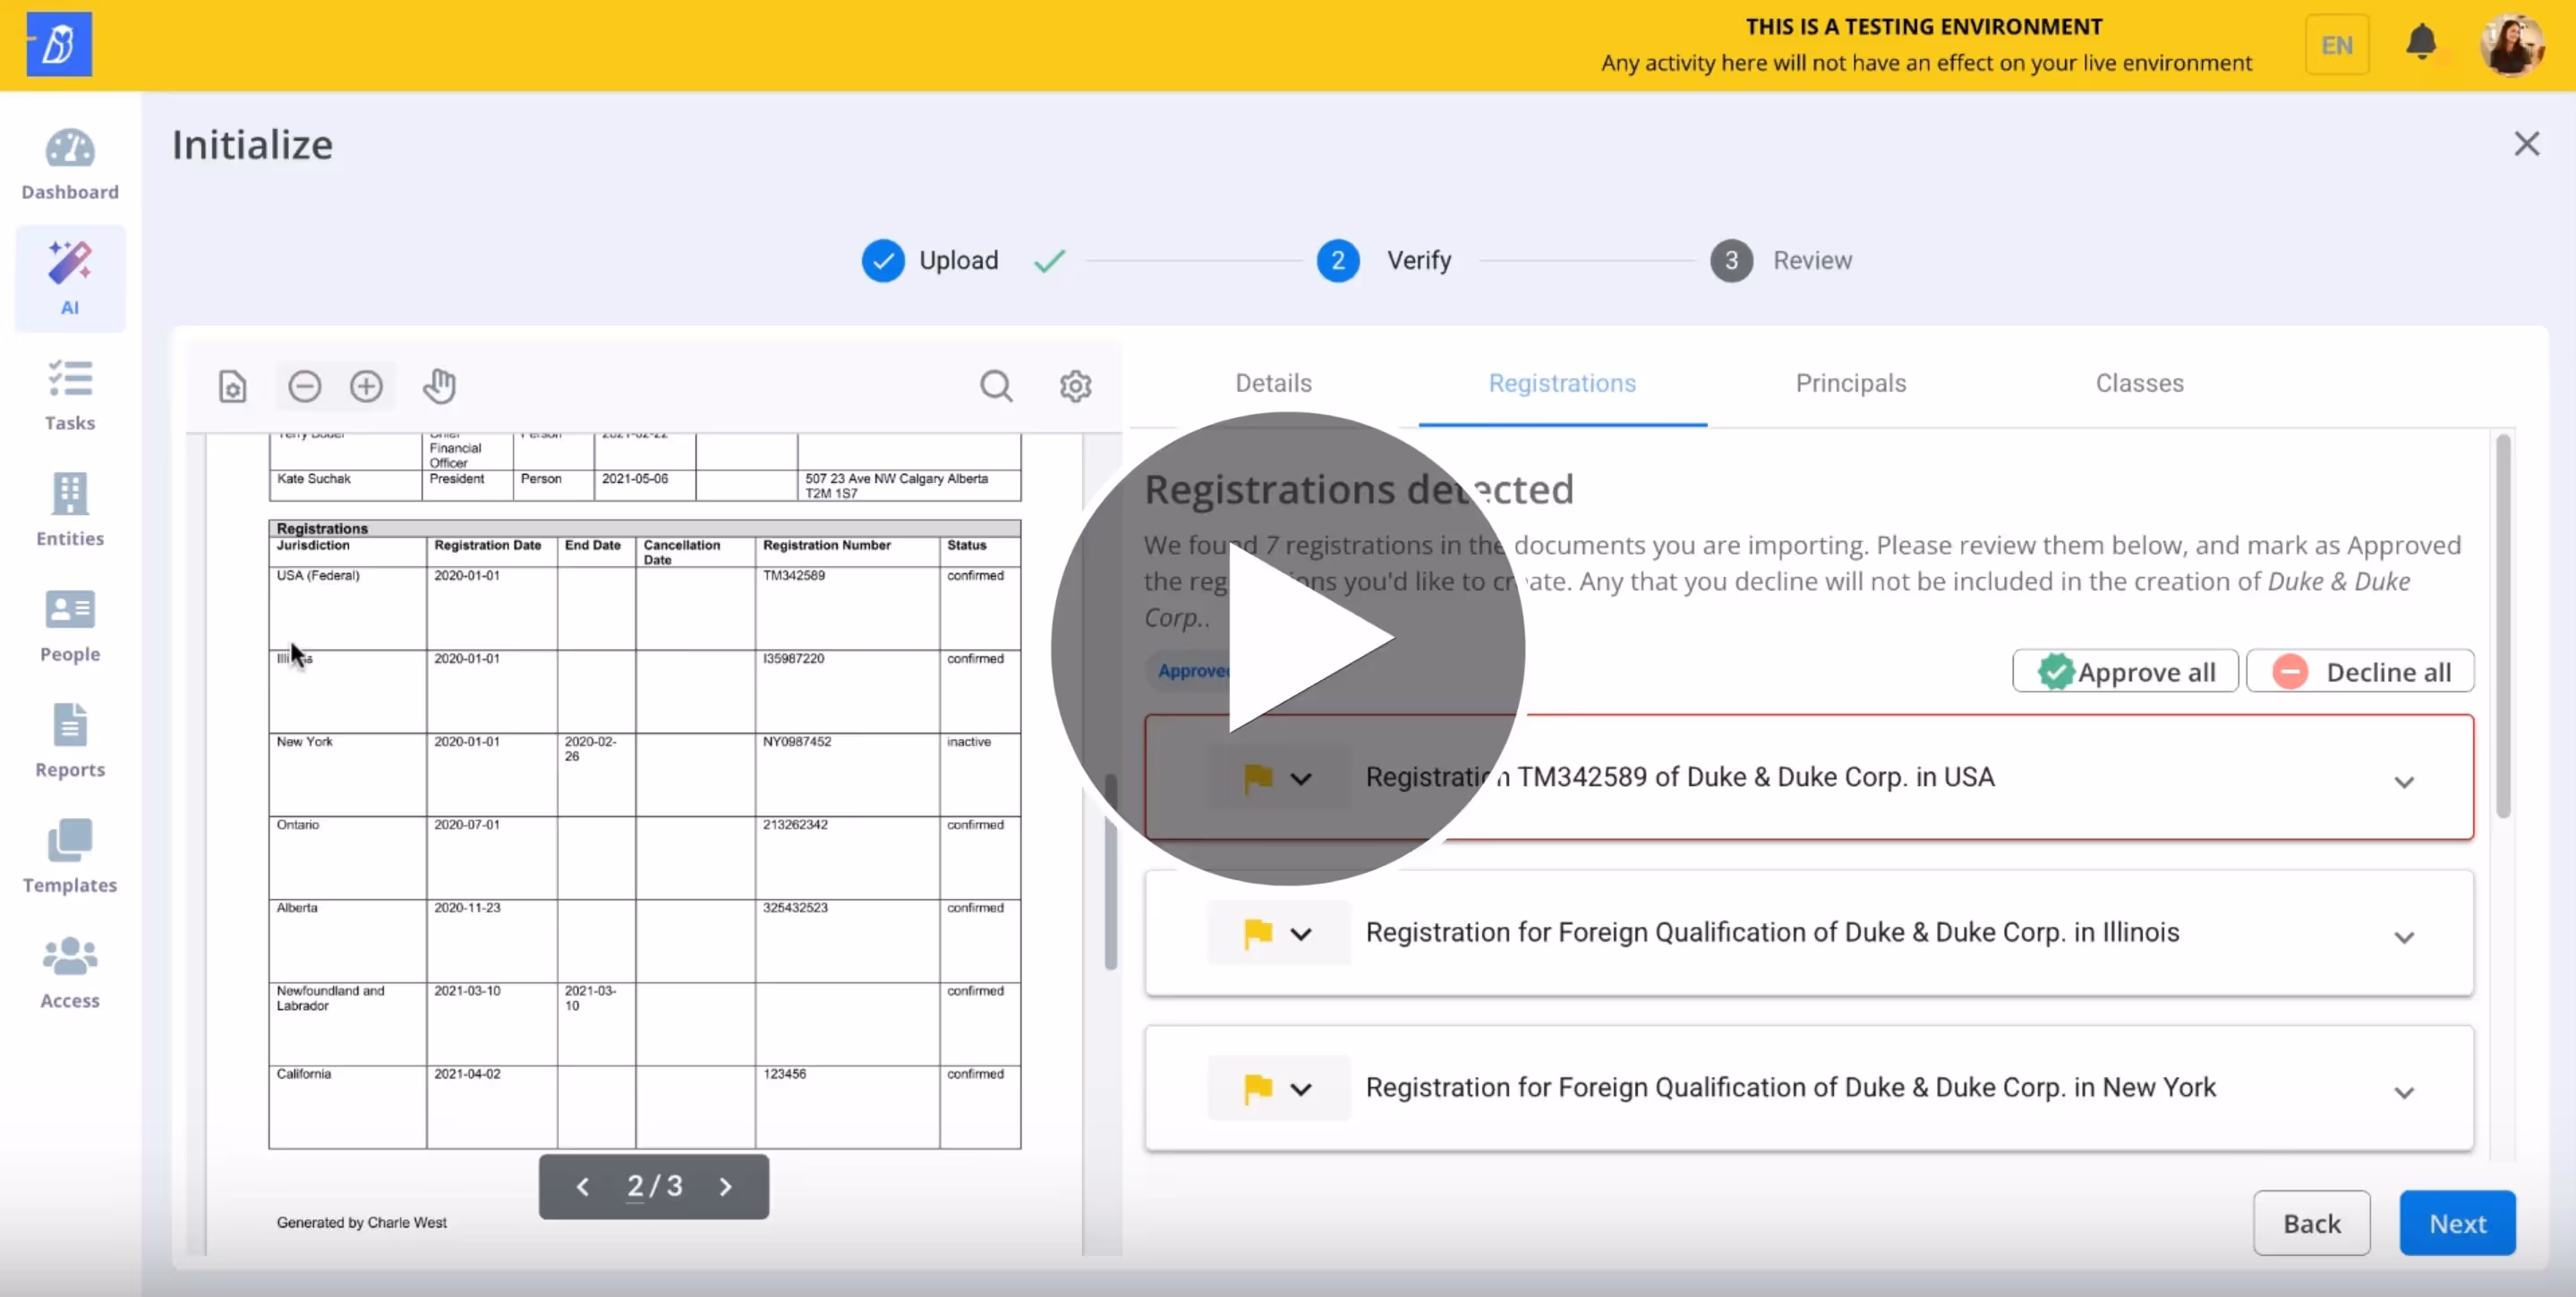
Task: Open flag status dropdown for the Illinois registration
Action: [1278, 933]
